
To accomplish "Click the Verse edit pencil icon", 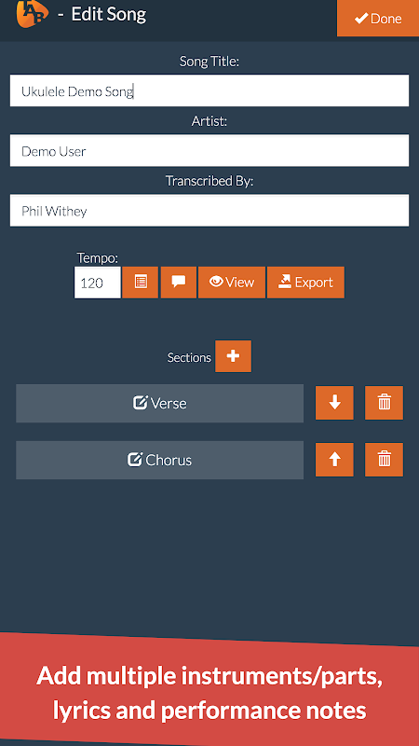I will pyautogui.click(x=140, y=403).
